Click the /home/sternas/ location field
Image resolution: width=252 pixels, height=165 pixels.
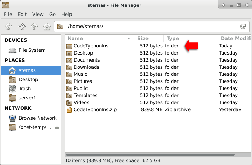pyautogui.click(x=152, y=27)
